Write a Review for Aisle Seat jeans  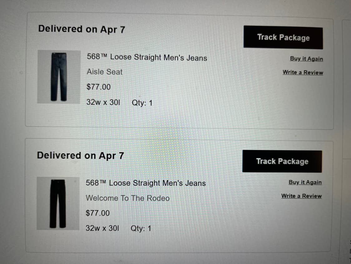[303, 73]
